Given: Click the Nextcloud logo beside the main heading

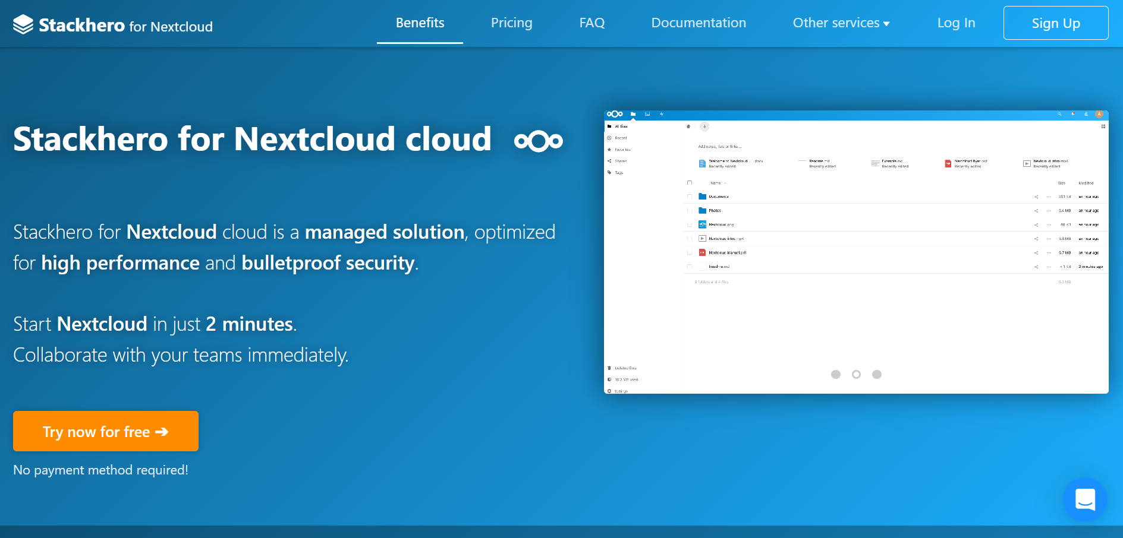Looking at the screenshot, I should pos(539,141).
